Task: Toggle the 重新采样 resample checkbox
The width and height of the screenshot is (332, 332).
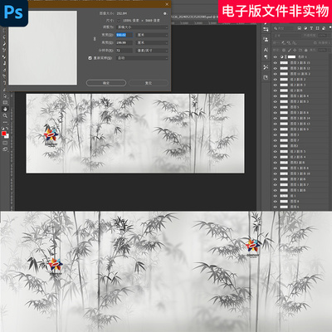Action: (90, 58)
